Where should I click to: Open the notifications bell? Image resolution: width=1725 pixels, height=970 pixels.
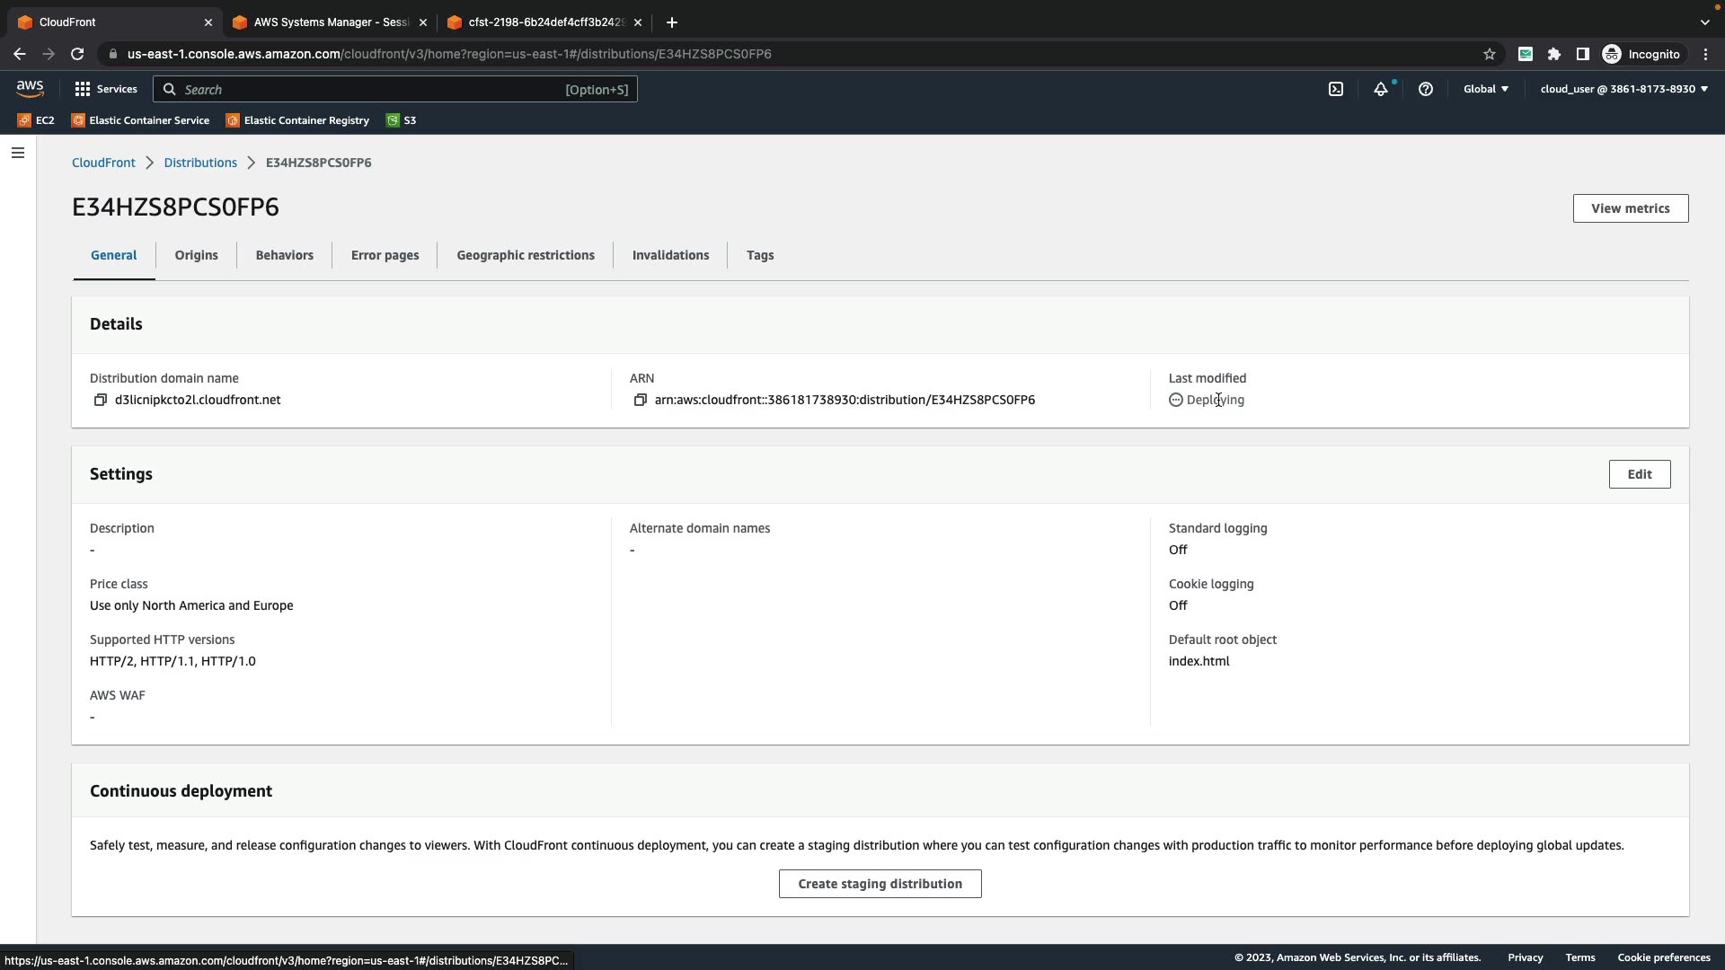click(1380, 89)
